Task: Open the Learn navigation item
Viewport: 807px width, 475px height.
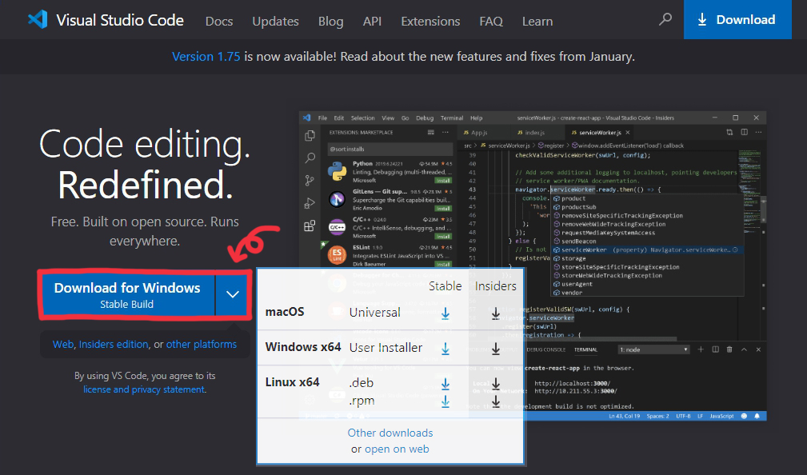Action: (537, 21)
